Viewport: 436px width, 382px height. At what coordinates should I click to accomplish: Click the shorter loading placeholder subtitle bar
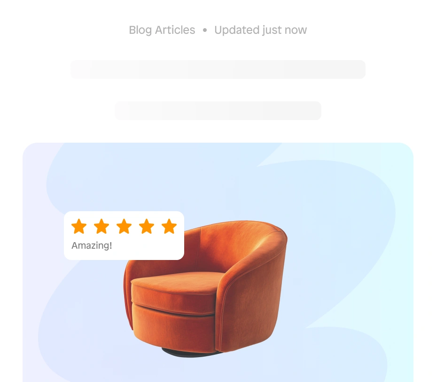coord(218,111)
